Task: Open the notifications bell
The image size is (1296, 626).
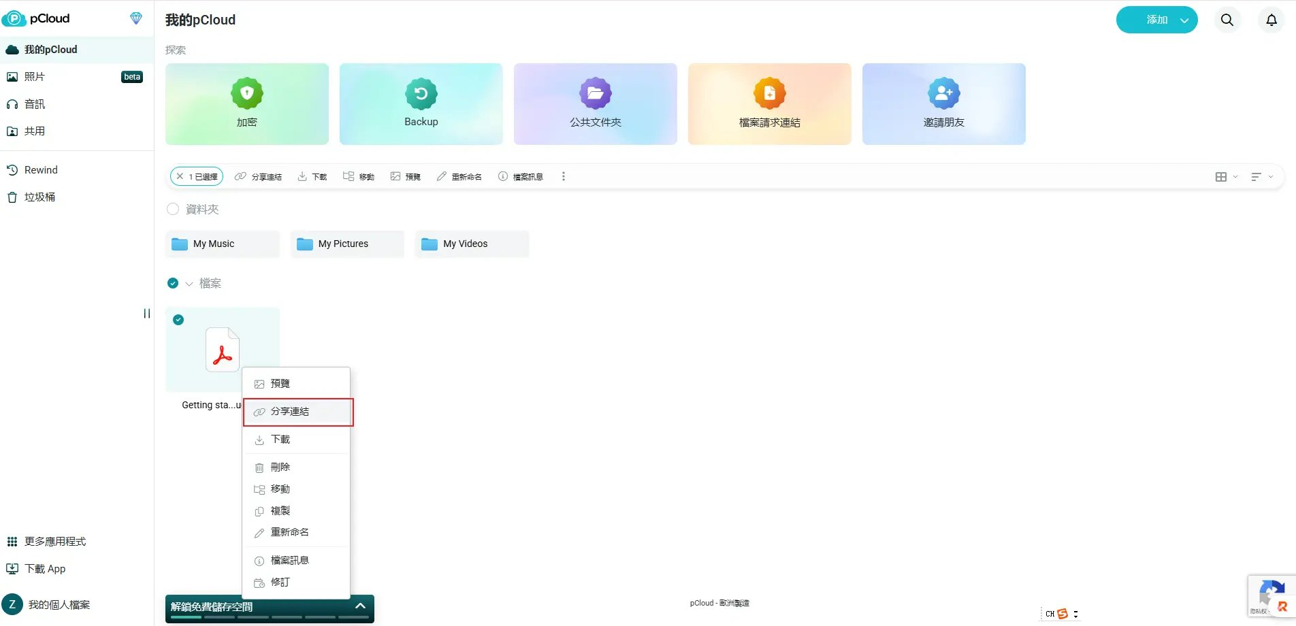Action: click(x=1271, y=20)
